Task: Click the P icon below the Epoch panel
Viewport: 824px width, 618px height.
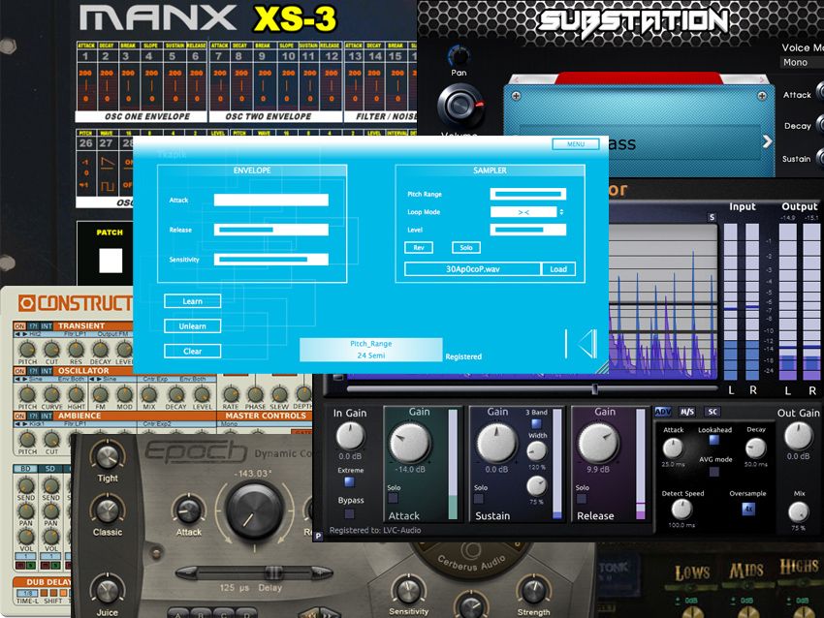Action: pyautogui.click(x=318, y=536)
